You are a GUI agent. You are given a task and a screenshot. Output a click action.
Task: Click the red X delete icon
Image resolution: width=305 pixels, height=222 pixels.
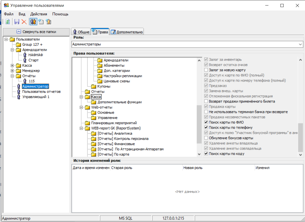click(24, 22)
